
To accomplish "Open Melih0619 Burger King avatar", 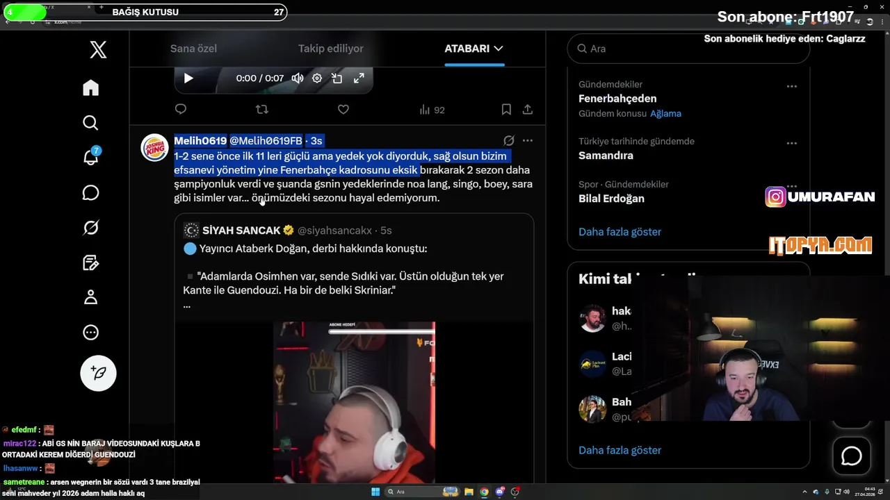I will coord(154,147).
